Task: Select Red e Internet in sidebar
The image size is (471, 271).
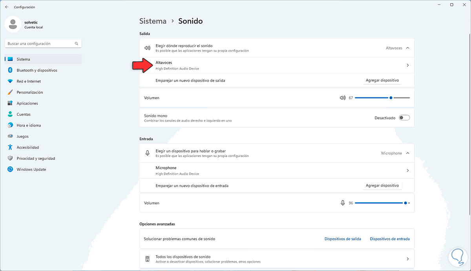Action: point(29,81)
